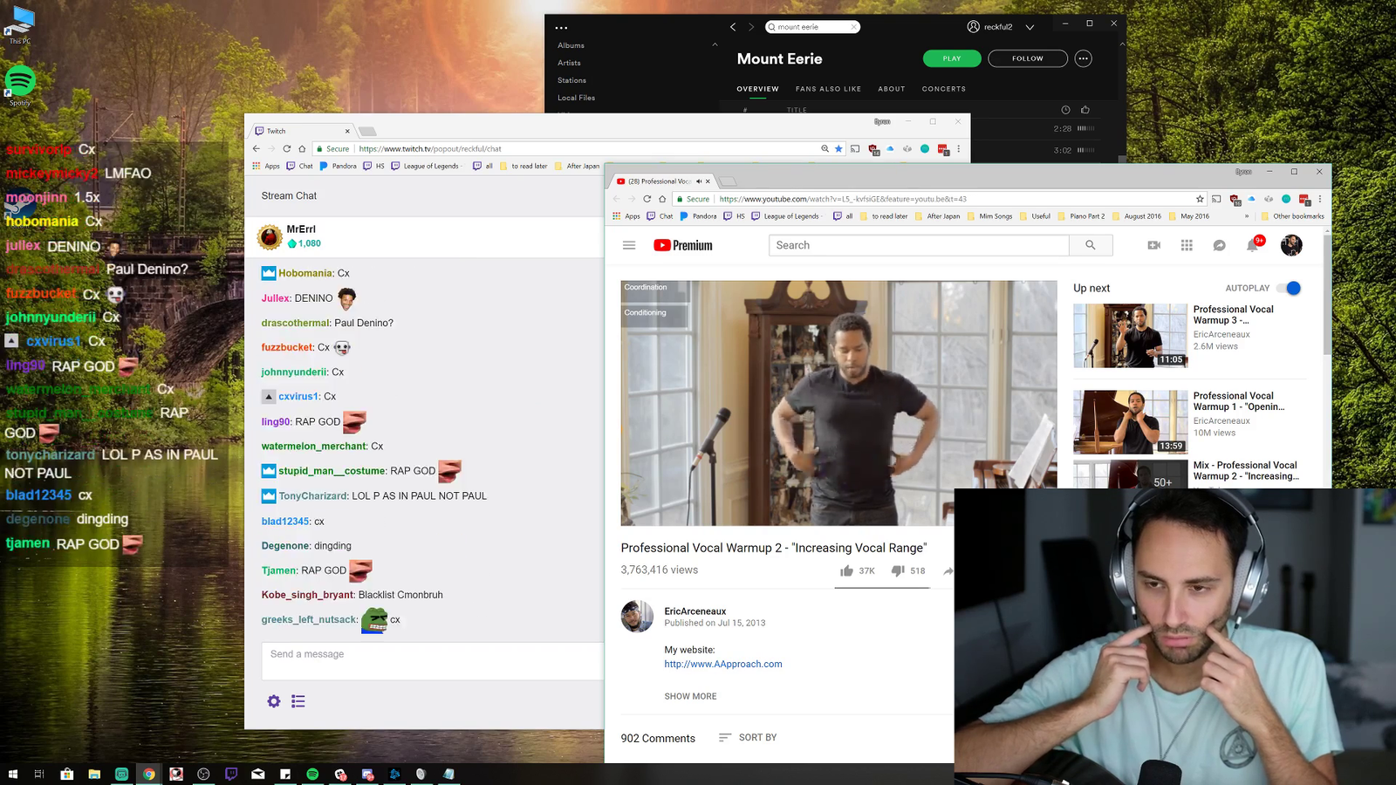Open the Windows Start menu
This screenshot has width=1396, height=785.
point(12,774)
